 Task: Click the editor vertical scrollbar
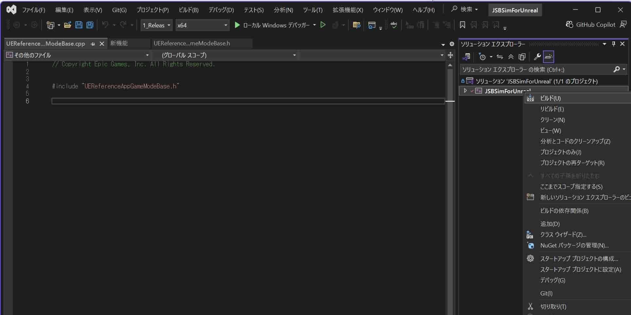pos(450,189)
